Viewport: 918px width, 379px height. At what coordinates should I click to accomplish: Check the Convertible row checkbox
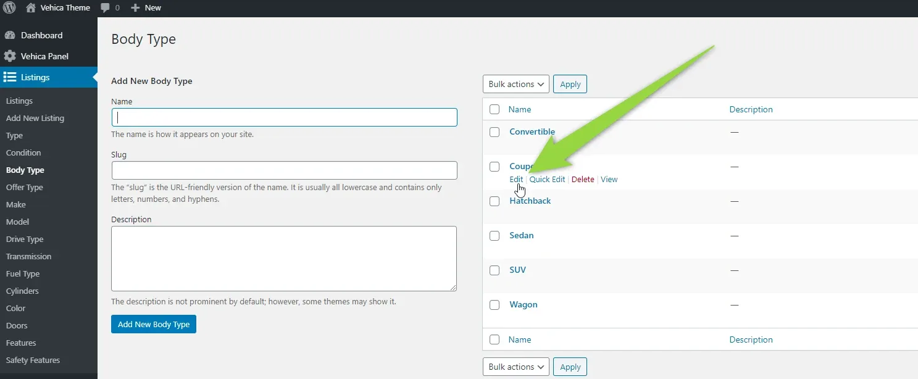[x=494, y=131]
